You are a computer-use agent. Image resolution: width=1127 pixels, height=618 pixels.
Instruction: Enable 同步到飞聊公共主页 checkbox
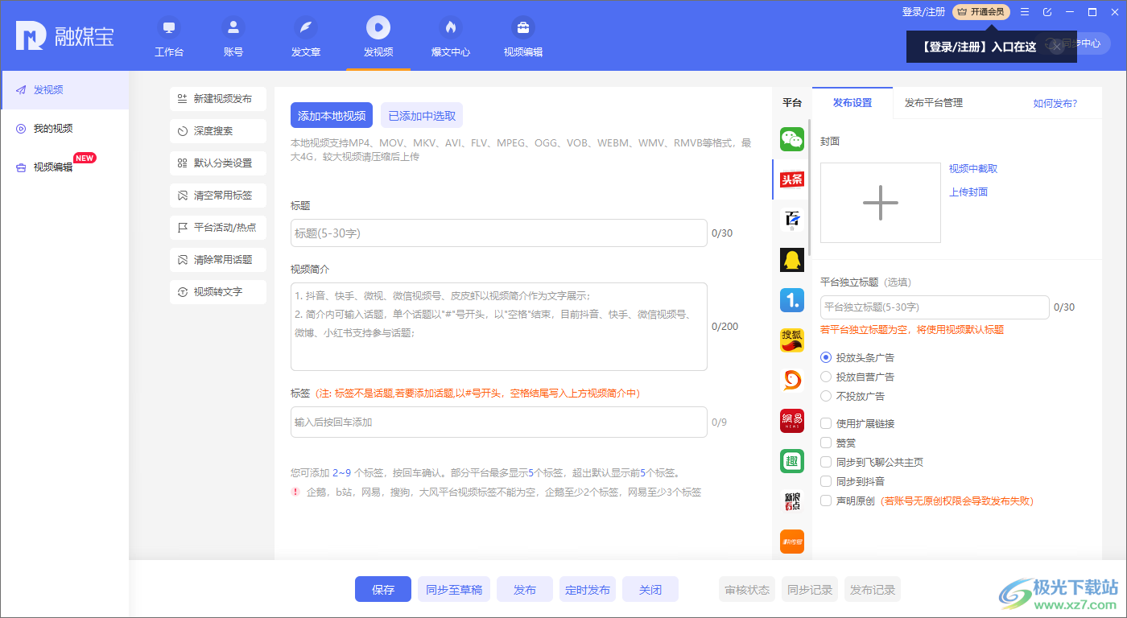pos(826,462)
